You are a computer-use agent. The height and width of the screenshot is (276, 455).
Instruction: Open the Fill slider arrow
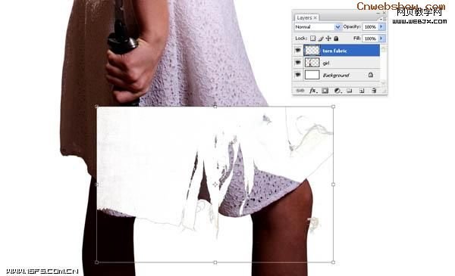coord(381,39)
